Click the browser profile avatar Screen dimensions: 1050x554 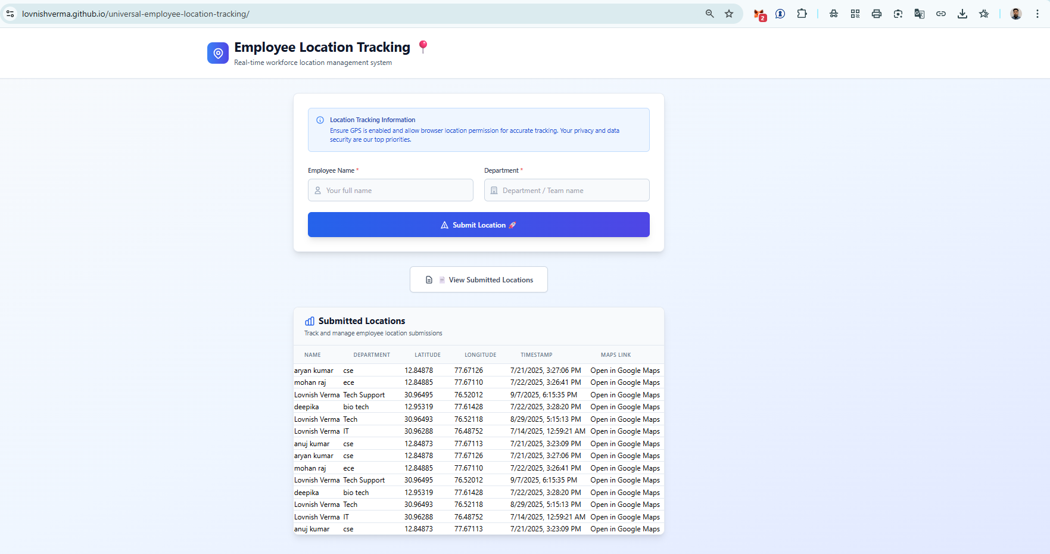click(x=1015, y=13)
